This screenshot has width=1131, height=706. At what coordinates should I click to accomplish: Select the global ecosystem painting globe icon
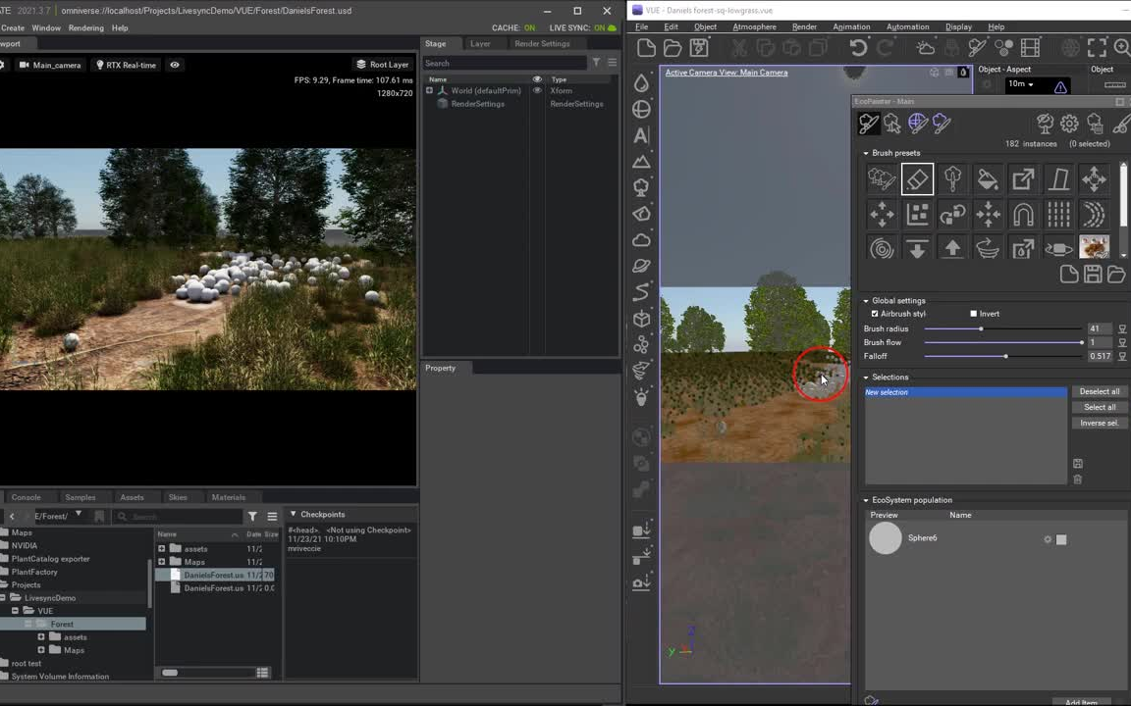[x=917, y=123]
